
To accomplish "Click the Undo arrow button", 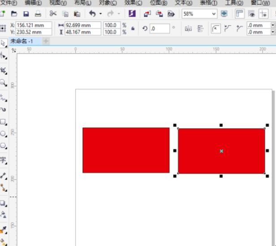I will [x=92, y=14].
